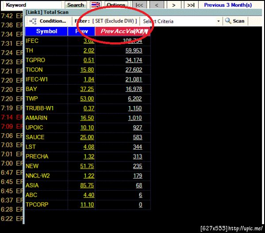Sort by Prev AccVal(K฿) column header
265x233 pixels.
click(123, 31)
